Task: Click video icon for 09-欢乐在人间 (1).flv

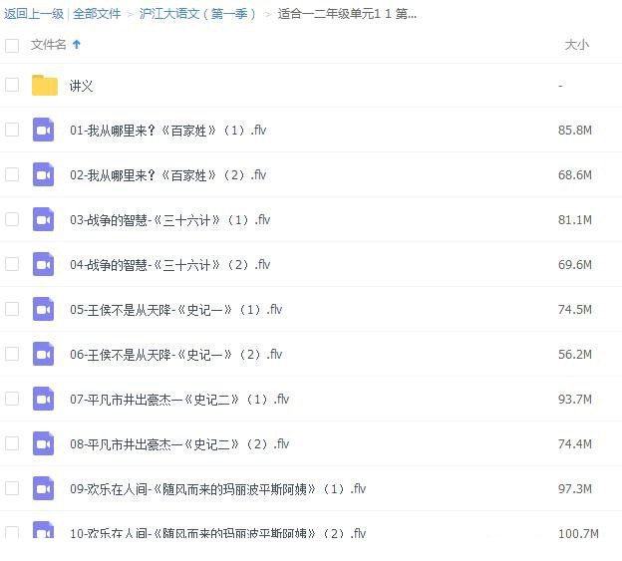Action: [x=43, y=488]
